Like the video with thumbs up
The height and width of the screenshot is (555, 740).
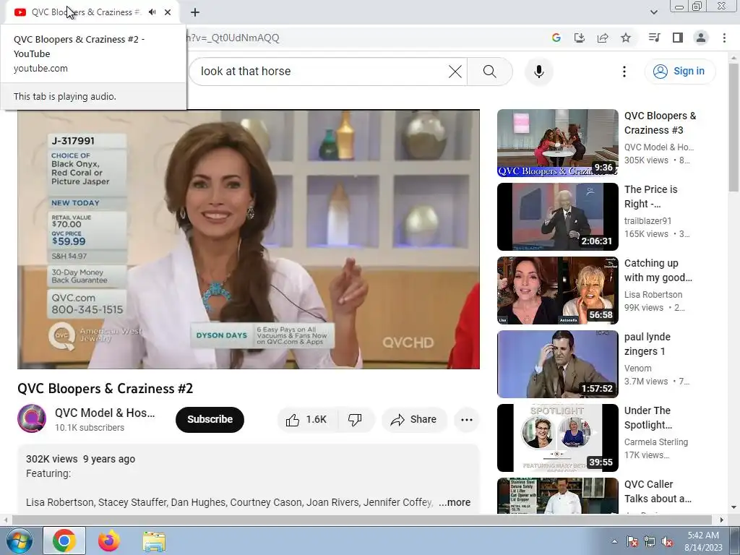click(307, 420)
